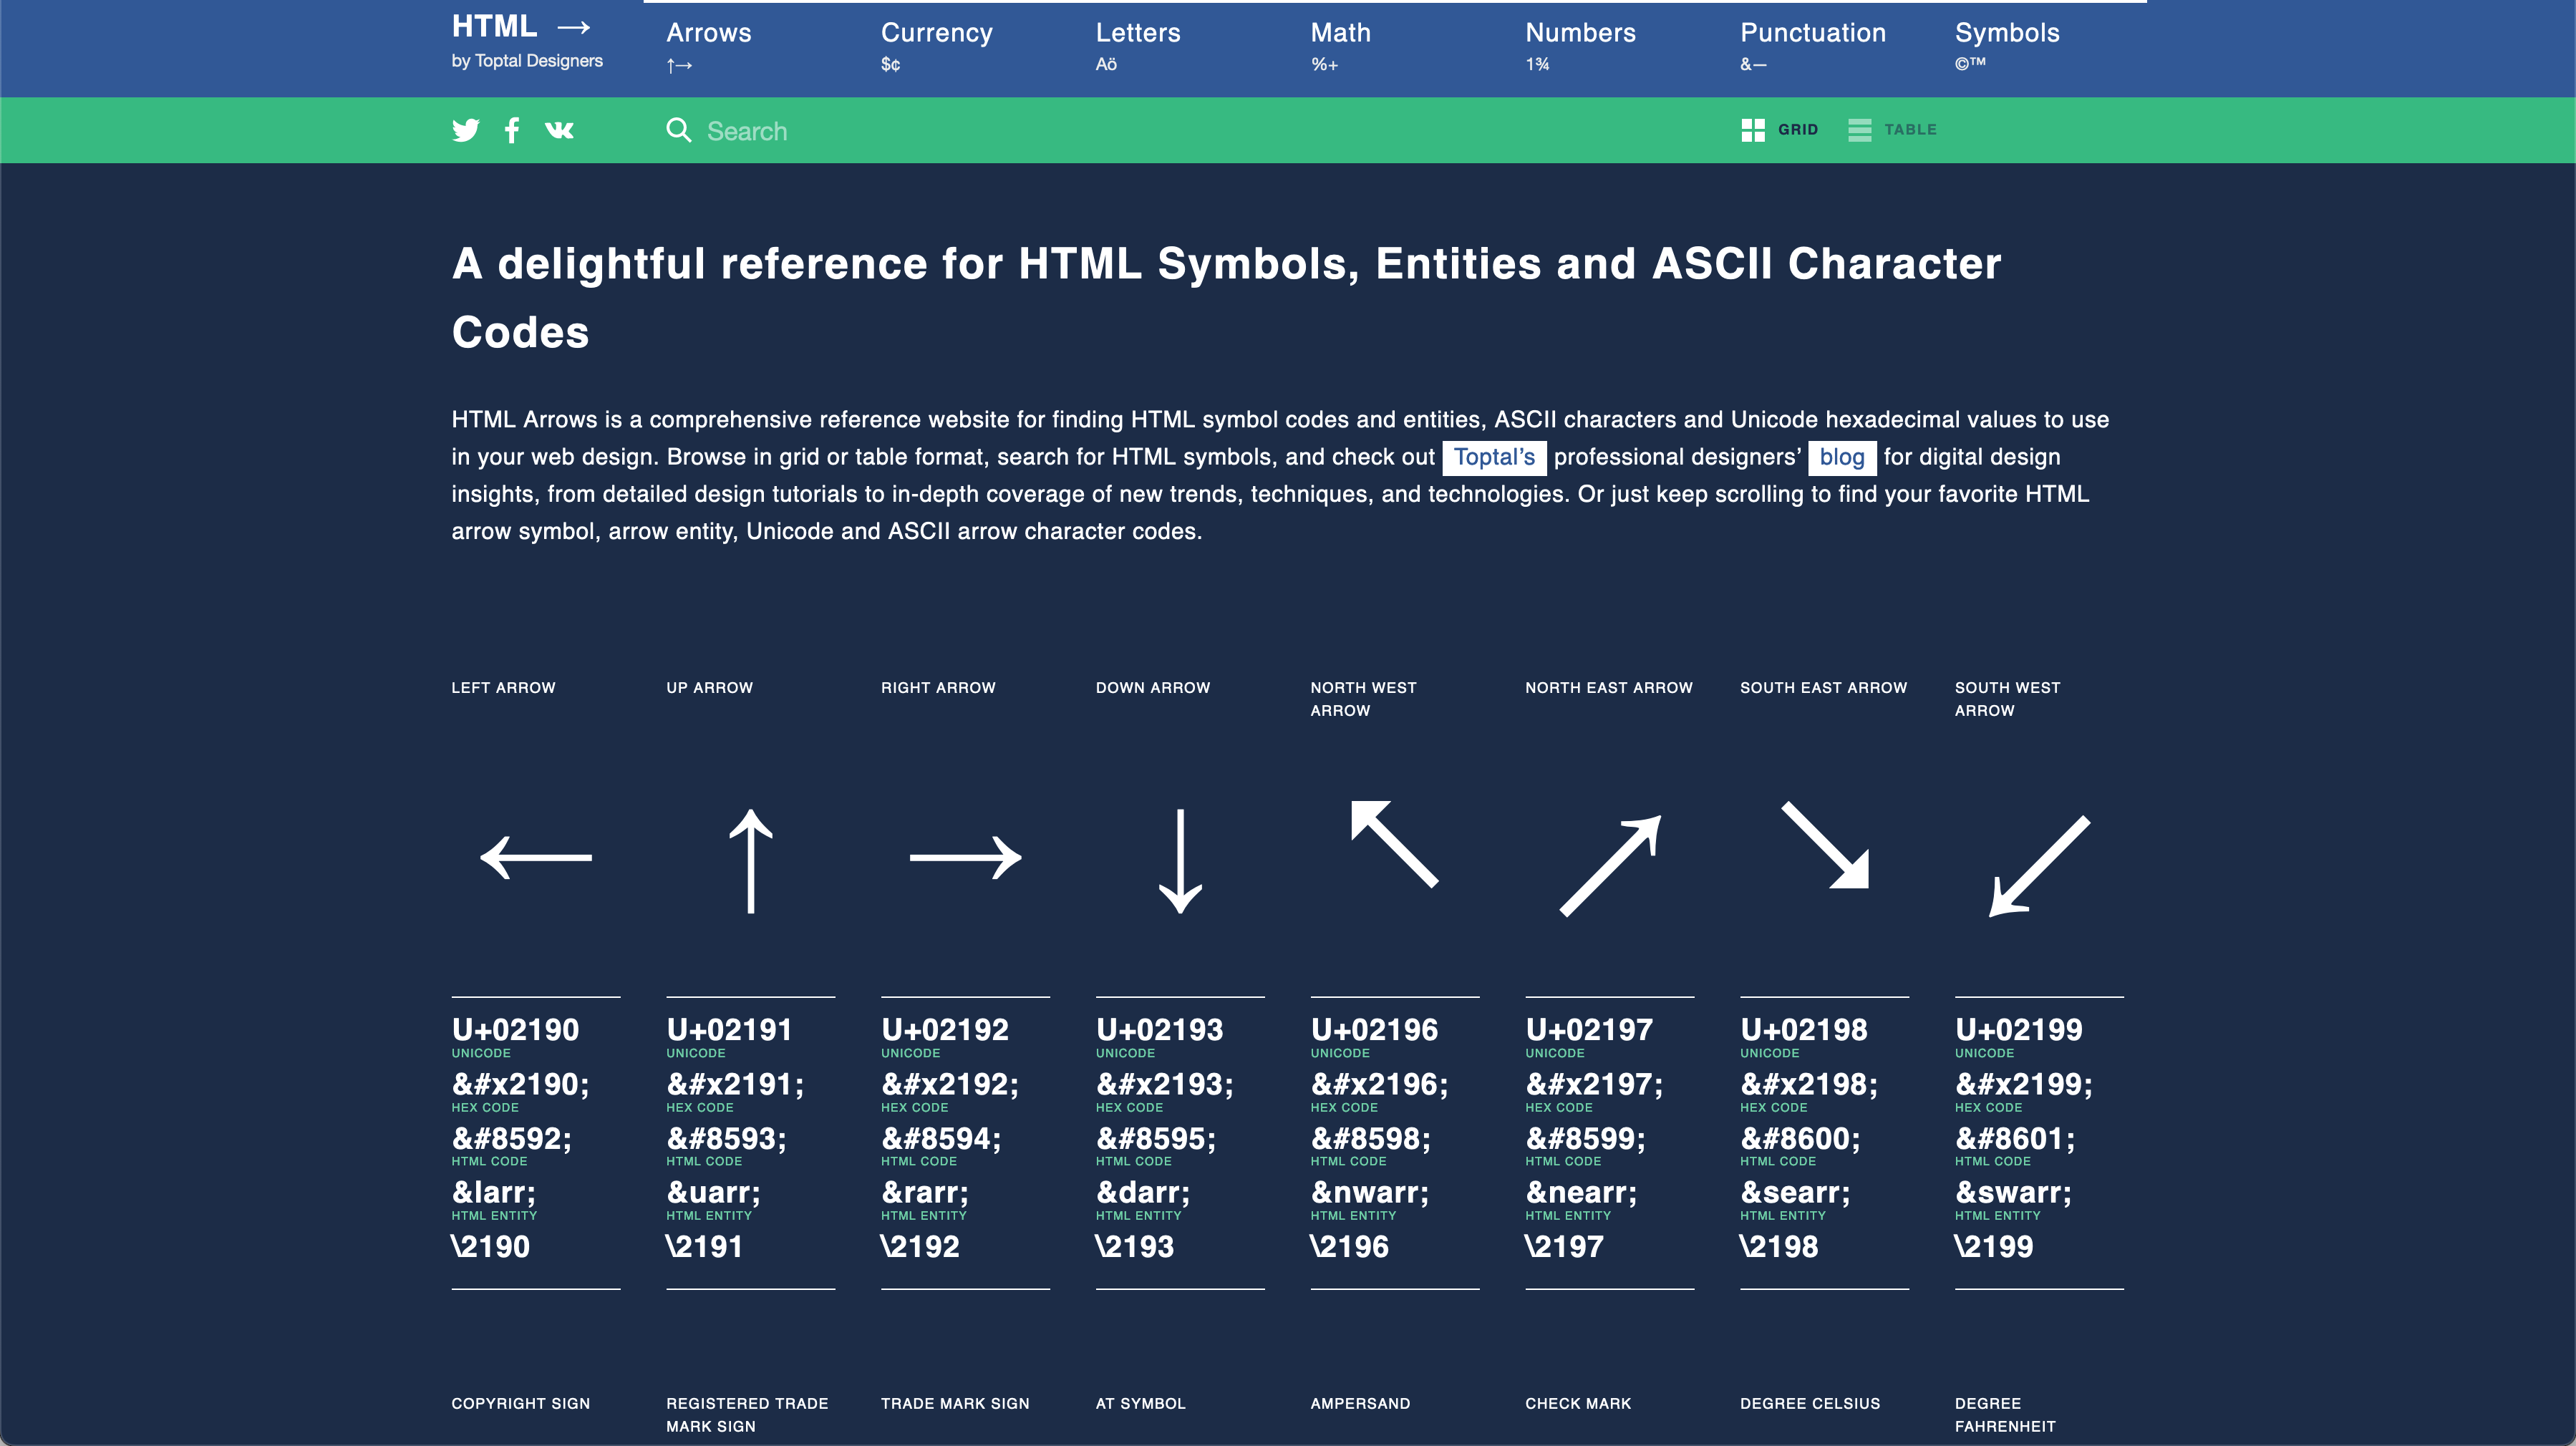Click unicode value U+02198

(x=1804, y=1030)
